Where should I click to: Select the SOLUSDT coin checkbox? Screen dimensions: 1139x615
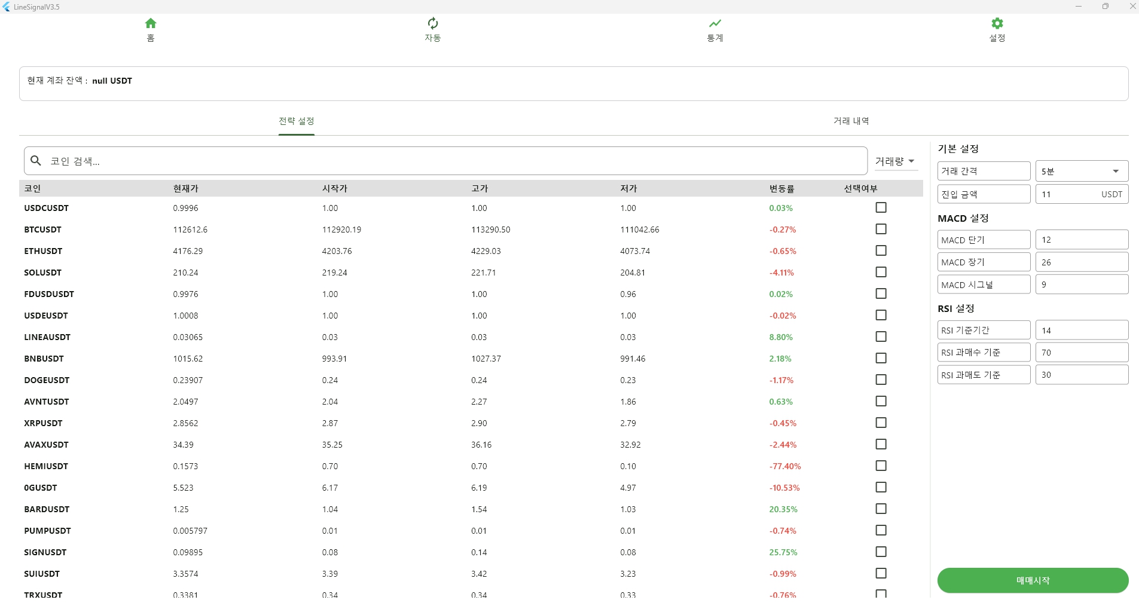tap(881, 272)
